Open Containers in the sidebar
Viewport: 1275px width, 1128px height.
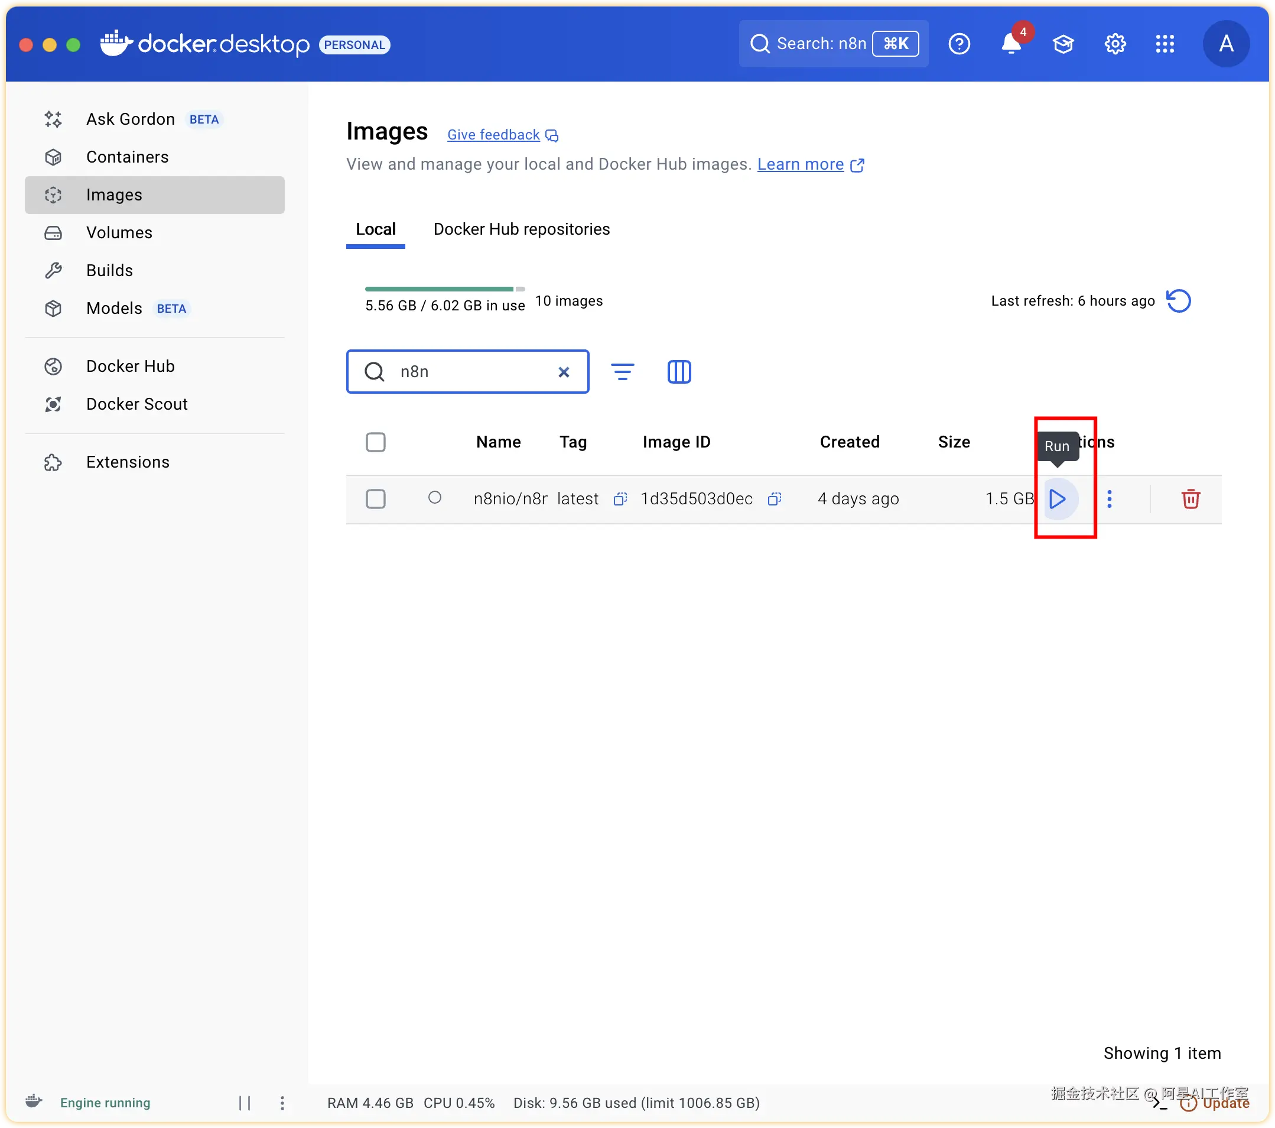click(127, 157)
